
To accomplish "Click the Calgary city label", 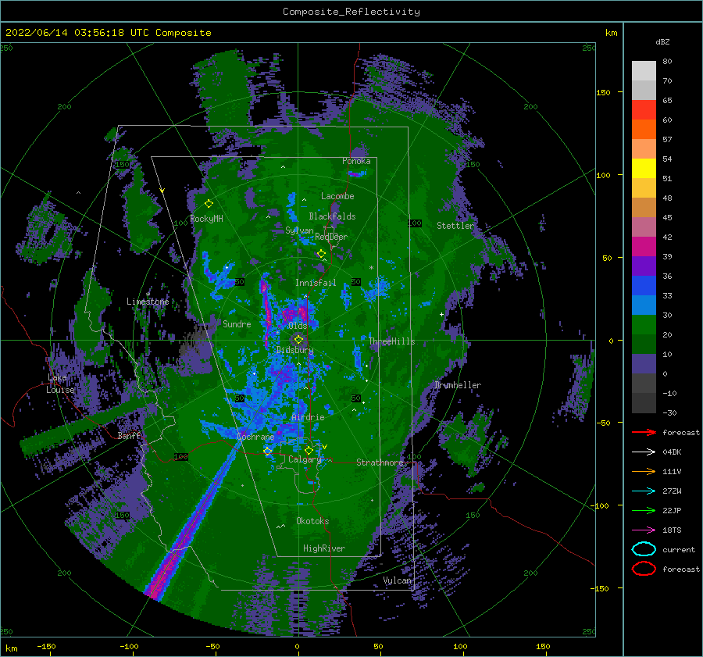I will click(x=305, y=459).
